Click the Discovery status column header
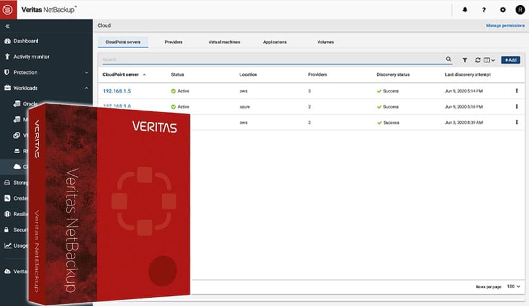Image resolution: width=529 pixels, height=306 pixels. (393, 75)
